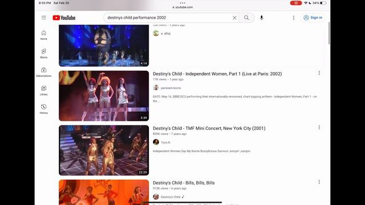
Task: Click the a. alhaj channel avatar
Action: tap(156, 33)
